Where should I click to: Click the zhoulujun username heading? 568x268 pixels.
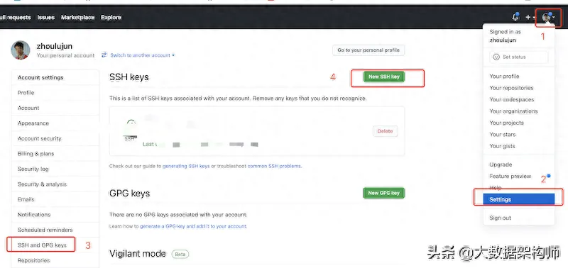click(x=55, y=46)
